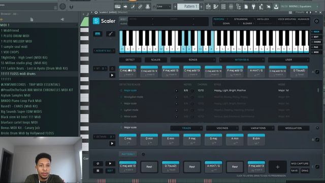
Task: Toggle HUMANIZE option
Action: tap(304, 19)
